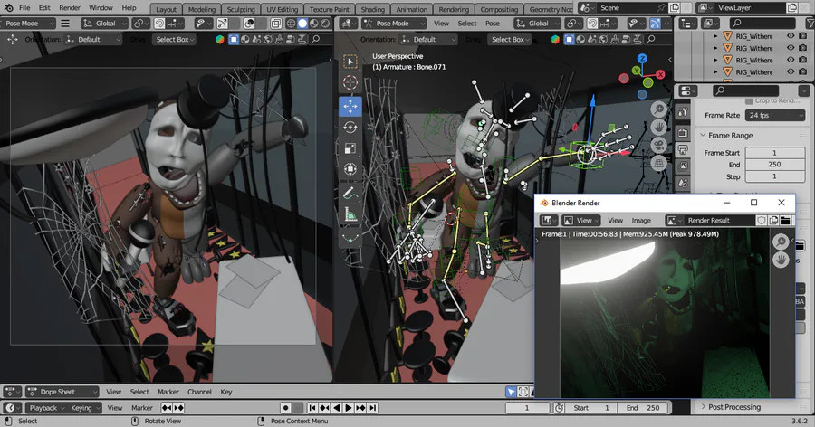Disable render for first RIG_Withere item
Viewport: 815px width, 427px height.
click(x=803, y=36)
